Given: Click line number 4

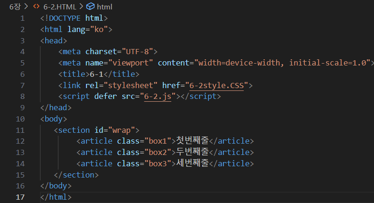Looking at the screenshot, I should point(23,52).
